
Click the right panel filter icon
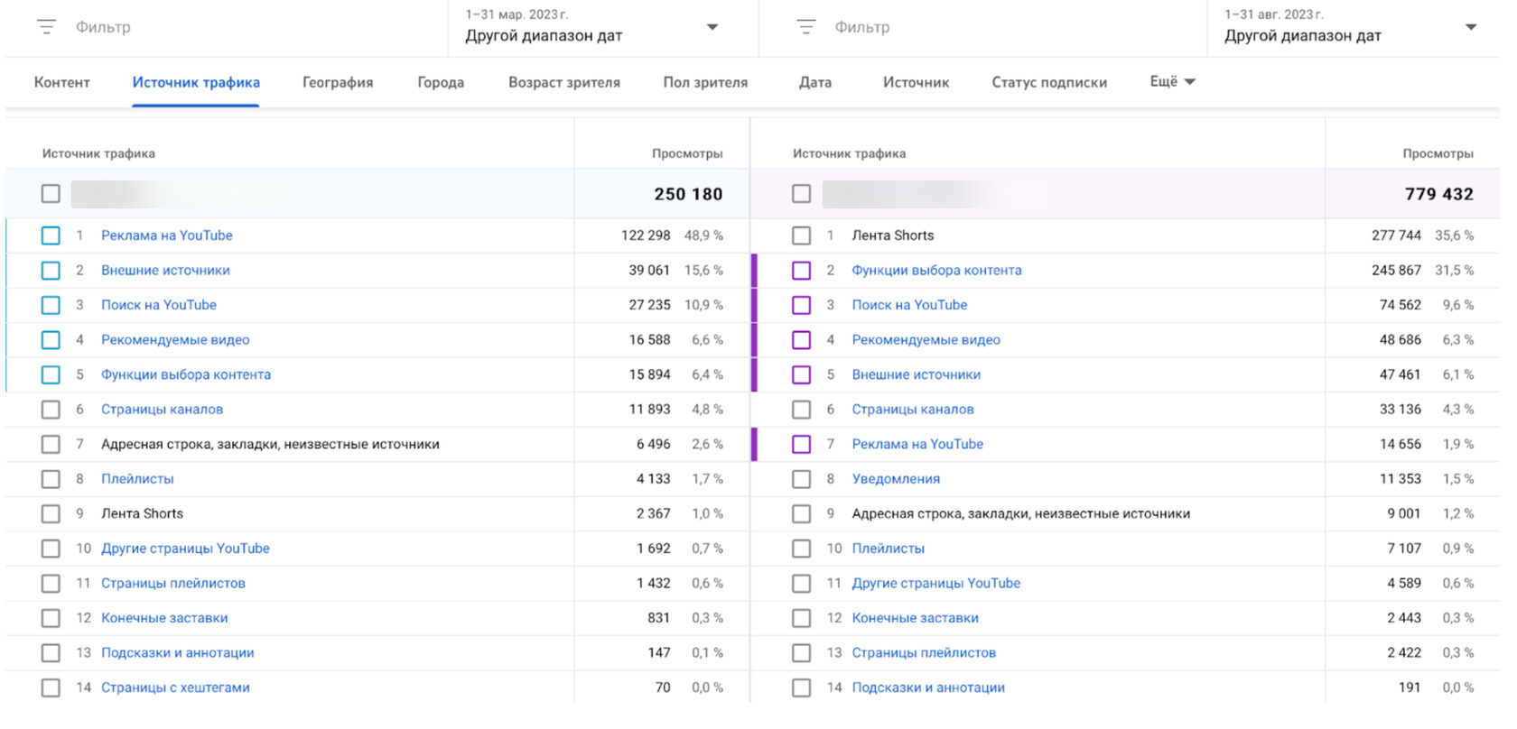[805, 27]
